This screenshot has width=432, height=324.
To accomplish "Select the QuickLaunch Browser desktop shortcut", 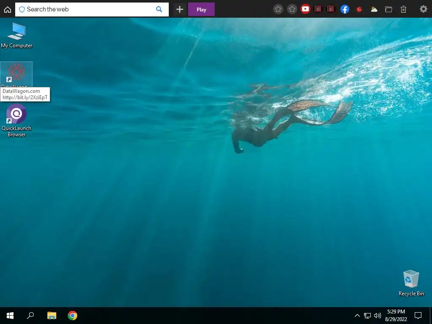I will click(16, 120).
